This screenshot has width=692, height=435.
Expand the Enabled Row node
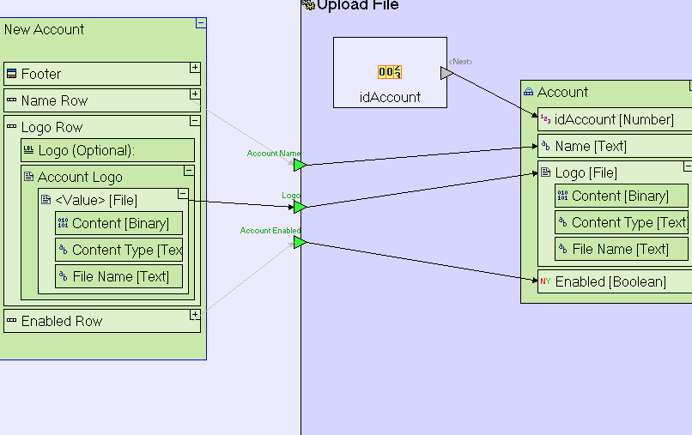click(195, 315)
